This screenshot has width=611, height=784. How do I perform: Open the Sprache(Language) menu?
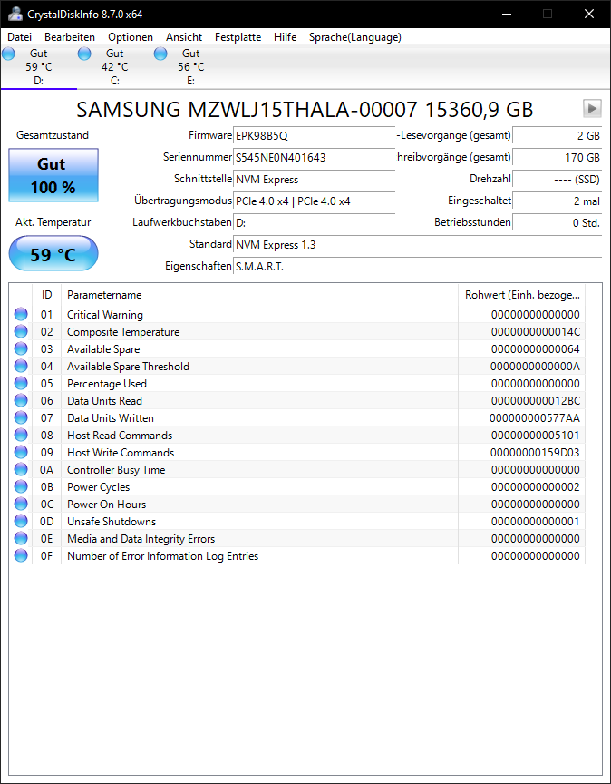point(355,37)
